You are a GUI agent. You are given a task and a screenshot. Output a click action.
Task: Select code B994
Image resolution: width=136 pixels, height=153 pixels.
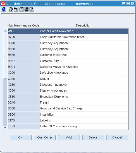[x=24, y=67]
